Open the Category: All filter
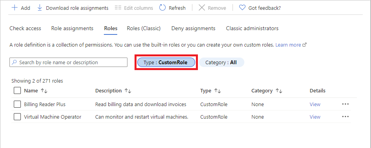371x148 pixels. point(221,63)
